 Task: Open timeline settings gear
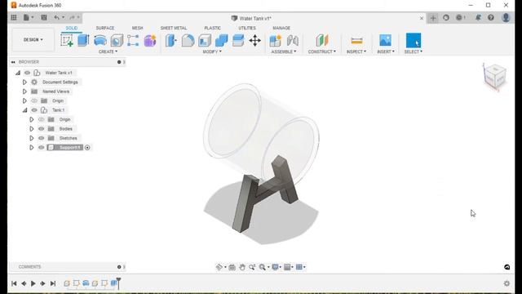point(507,283)
